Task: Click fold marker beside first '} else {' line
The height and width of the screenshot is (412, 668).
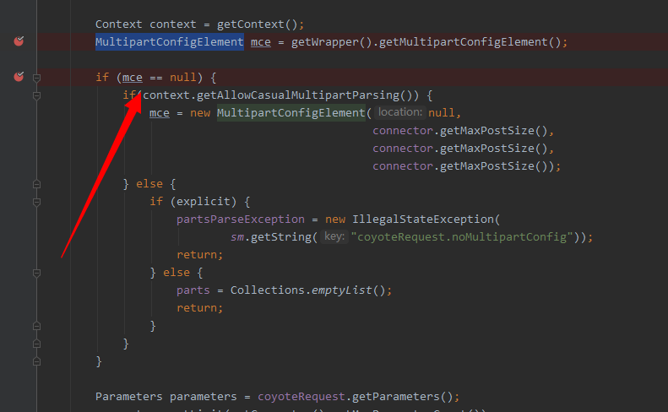Action: point(36,184)
